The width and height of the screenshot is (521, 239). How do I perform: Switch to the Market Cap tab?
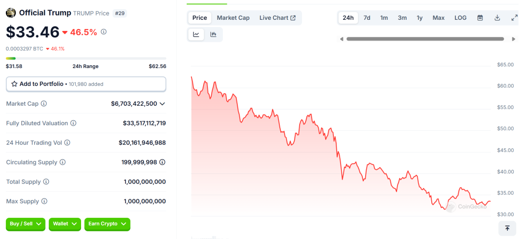pos(233,18)
